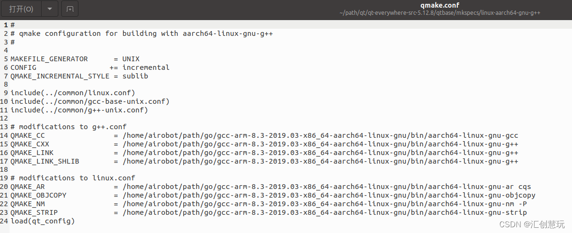Expand the recent files dropdown arrow

50,9
